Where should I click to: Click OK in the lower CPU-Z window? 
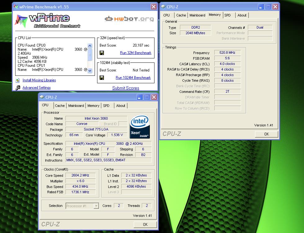click(x=145, y=224)
